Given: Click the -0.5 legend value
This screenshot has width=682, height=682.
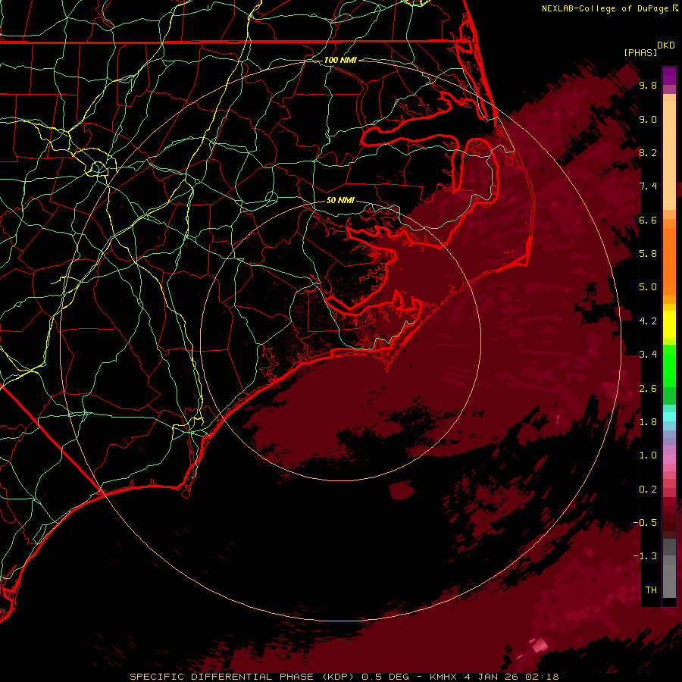Looking at the screenshot, I should (x=645, y=523).
